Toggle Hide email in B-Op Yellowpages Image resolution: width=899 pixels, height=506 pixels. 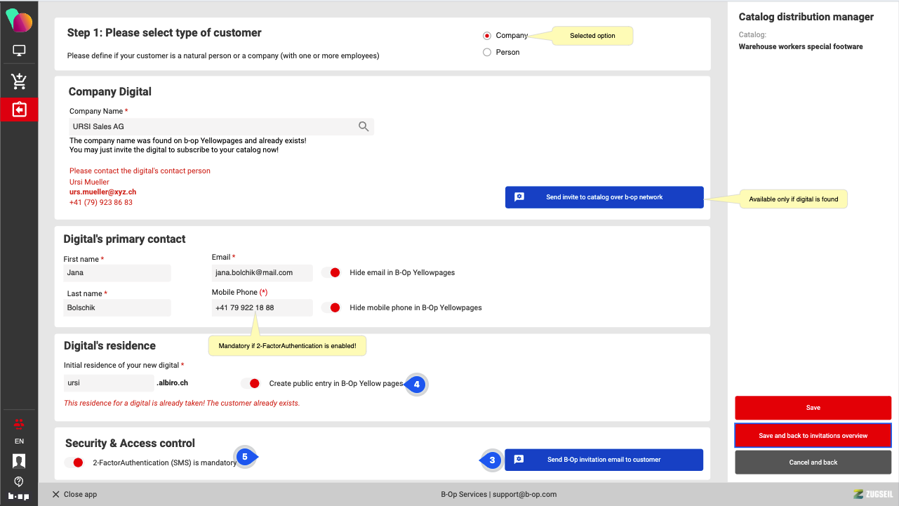point(331,272)
